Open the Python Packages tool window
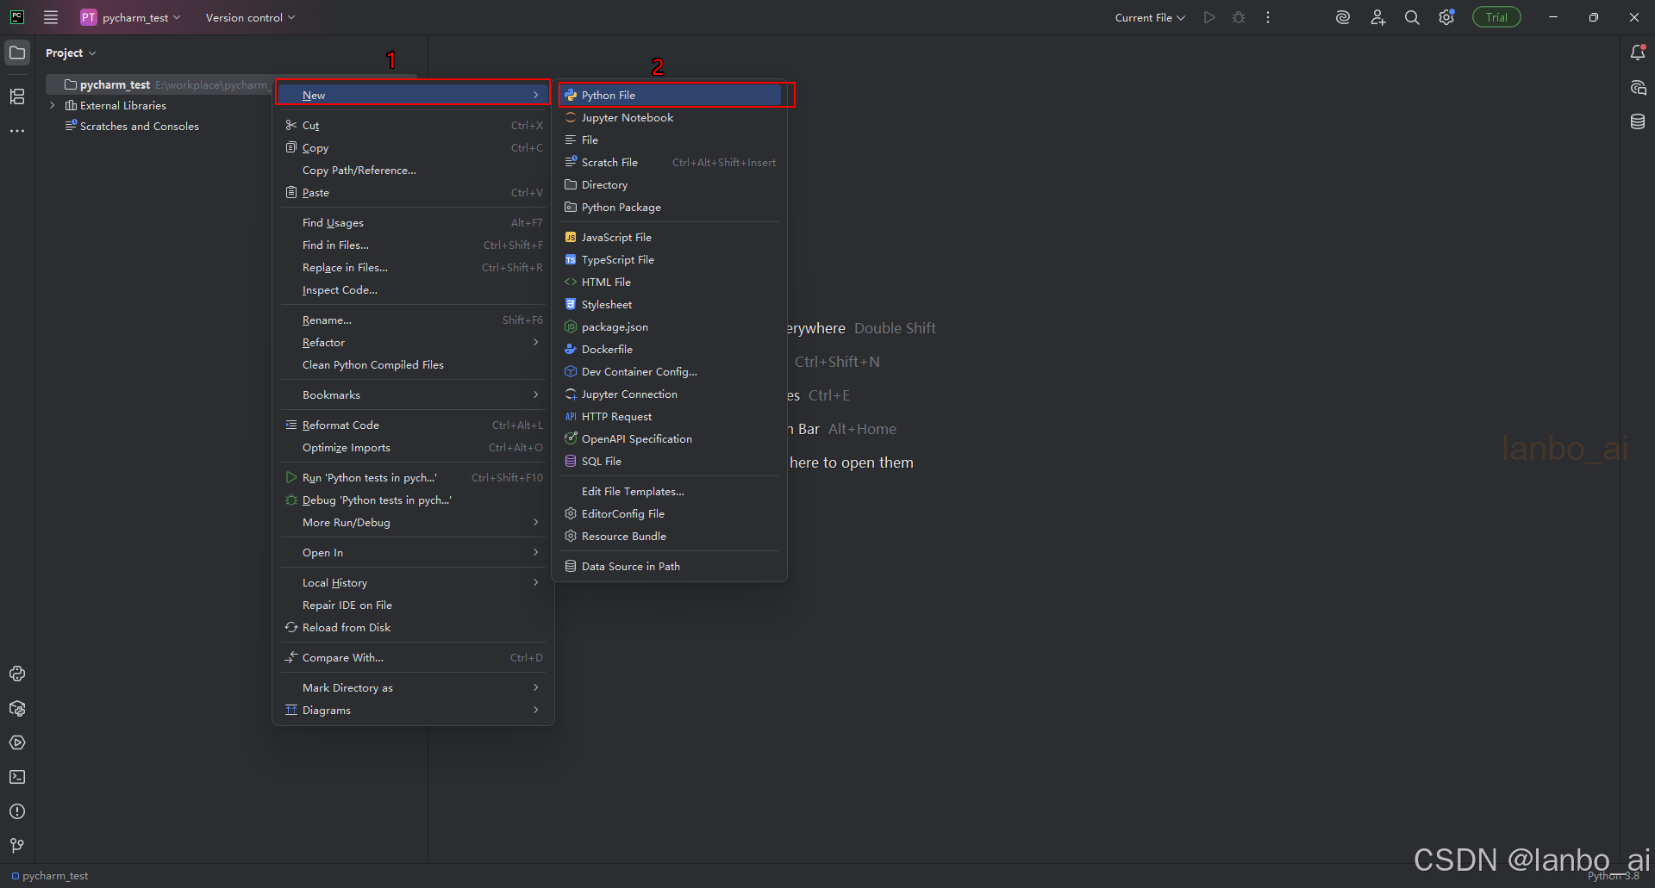Viewport: 1655px width, 888px height. [17, 708]
